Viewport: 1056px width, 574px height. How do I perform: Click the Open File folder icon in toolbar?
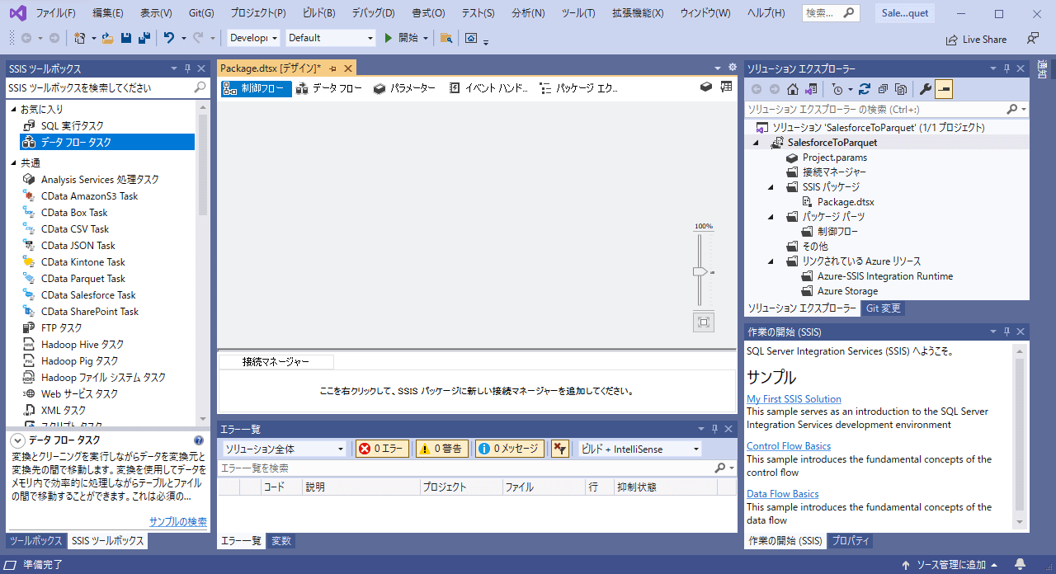click(x=107, y=38)
